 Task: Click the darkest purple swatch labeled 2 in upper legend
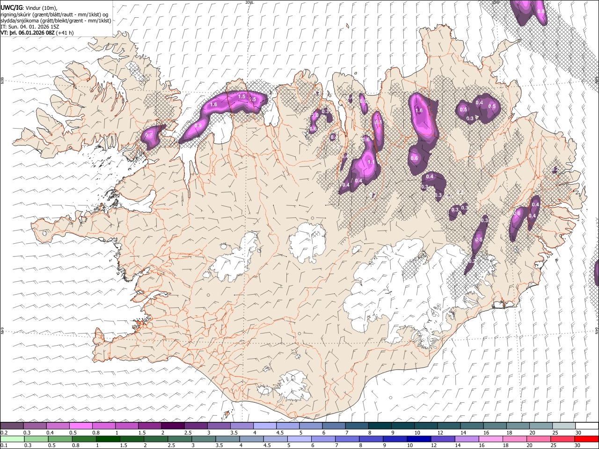tap(173, 426)
